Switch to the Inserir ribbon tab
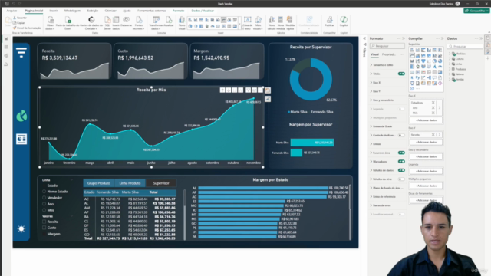Screen dimensions: 491x276 coord(54,11)
